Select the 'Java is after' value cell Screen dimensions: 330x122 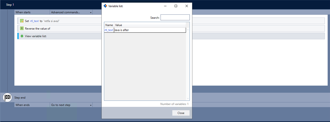[150, 30]
